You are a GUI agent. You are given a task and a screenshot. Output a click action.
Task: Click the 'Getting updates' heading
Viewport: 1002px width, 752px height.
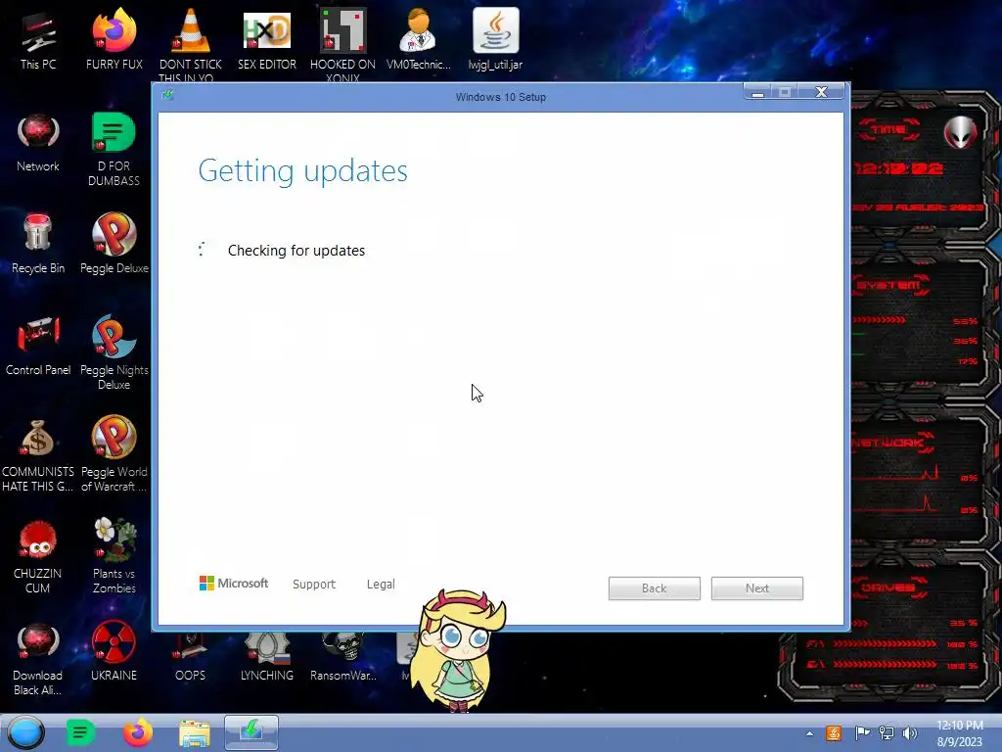click(x=302, y=170)
